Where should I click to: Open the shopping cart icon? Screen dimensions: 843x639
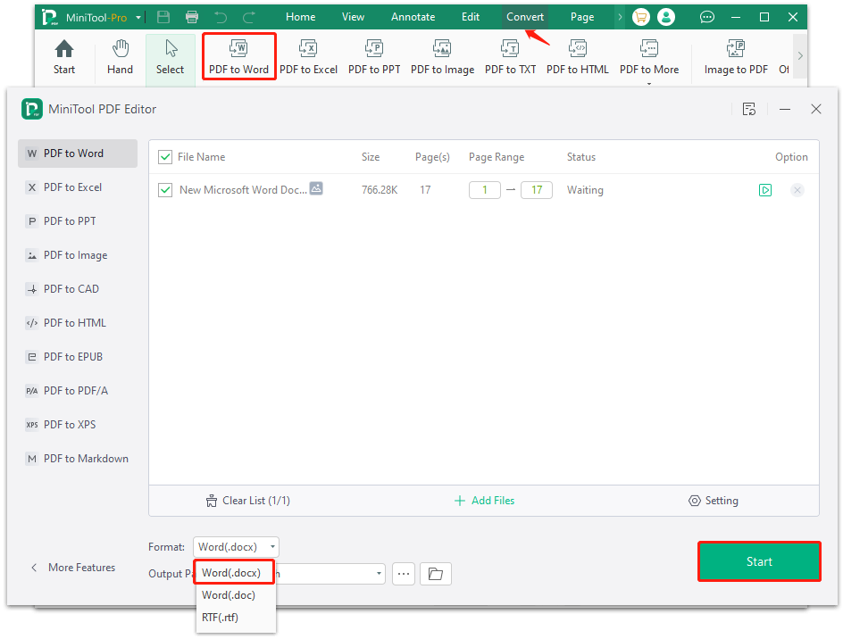(x=641, y=17)
